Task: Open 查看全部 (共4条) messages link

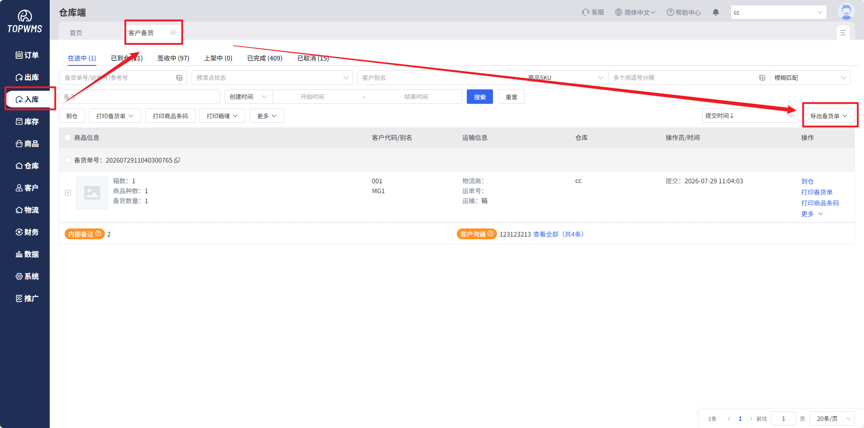Action: [x=559, y=234]
